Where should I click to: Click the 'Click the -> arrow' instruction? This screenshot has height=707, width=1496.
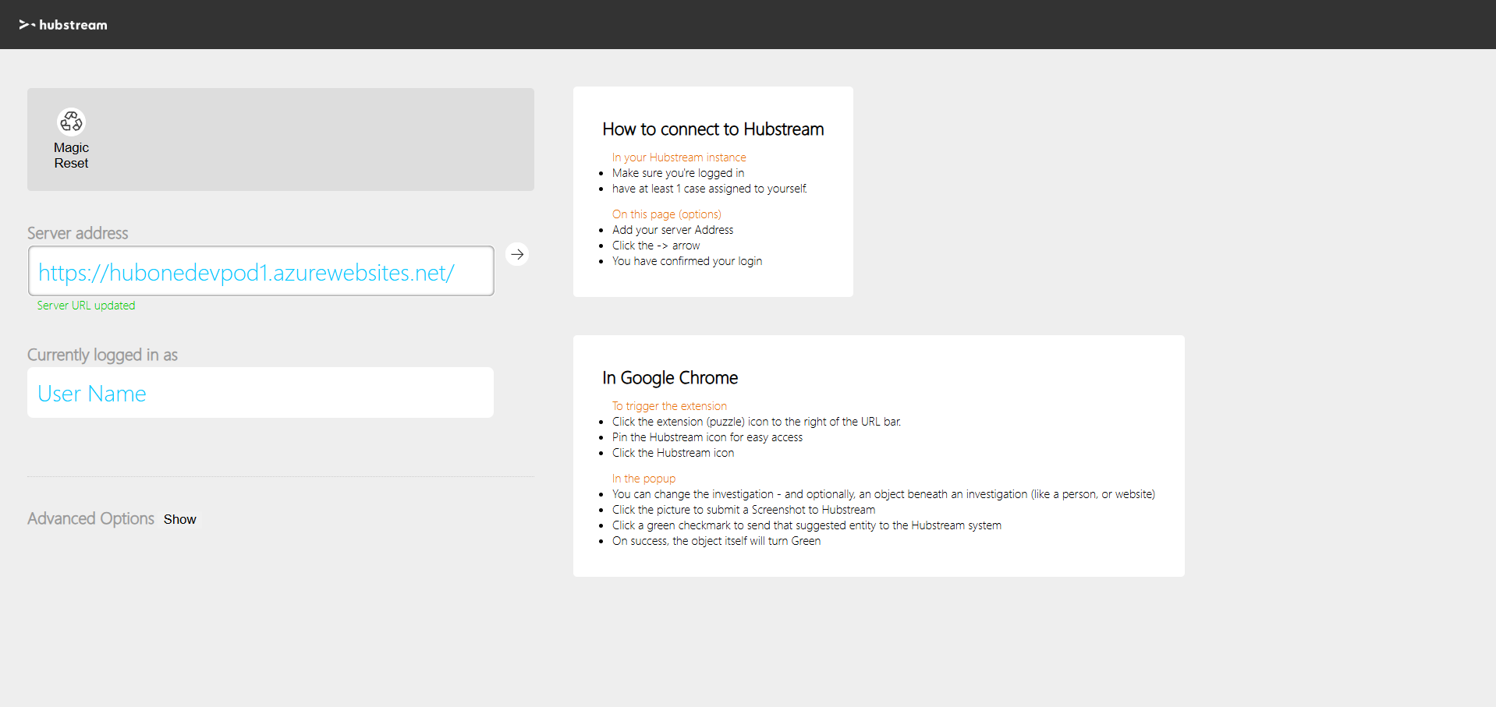click(x=655, y=246)
